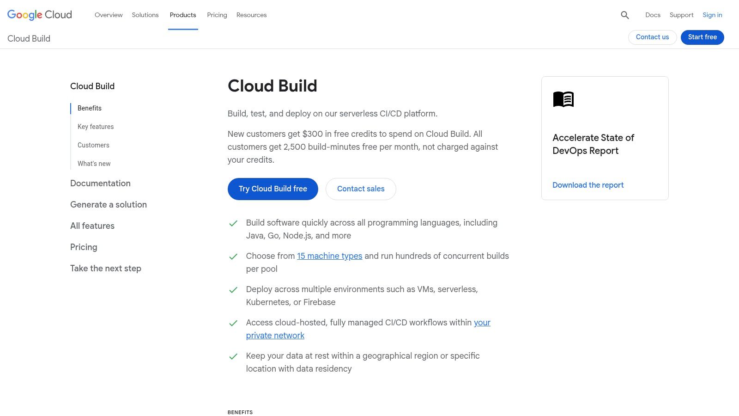Image resolution: width=739 pixels, height=416 pixels.
Task: Select Key features in the sidebar
Action: pyautogui.click(x=96, y=126)
